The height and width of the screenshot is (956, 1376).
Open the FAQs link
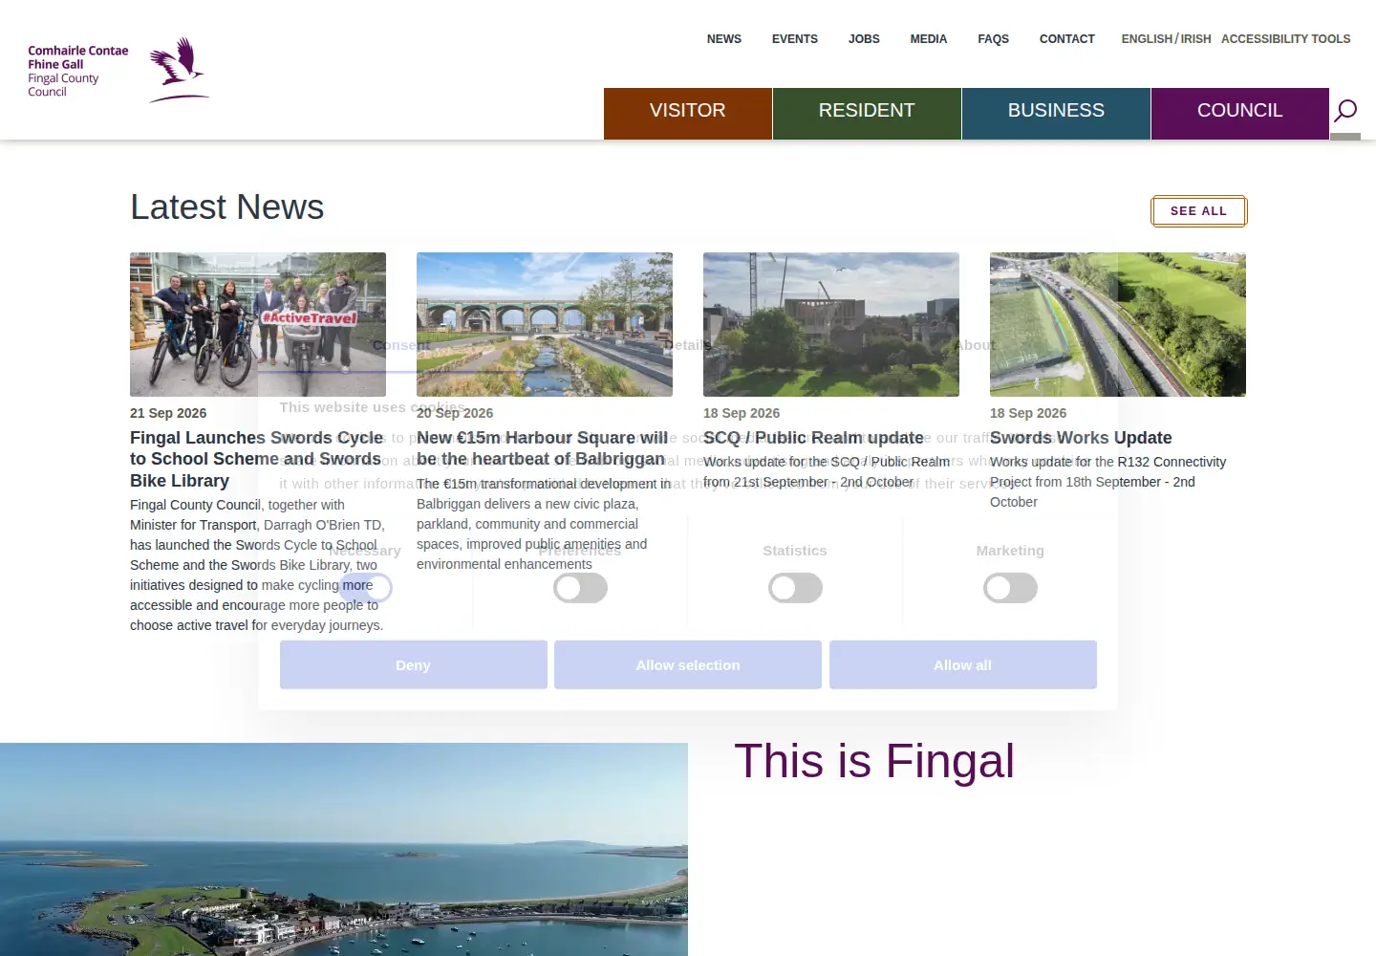coord(993,39)
